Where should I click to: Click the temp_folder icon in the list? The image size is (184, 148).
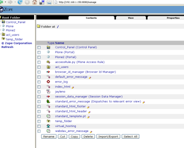tap(48, 121)
